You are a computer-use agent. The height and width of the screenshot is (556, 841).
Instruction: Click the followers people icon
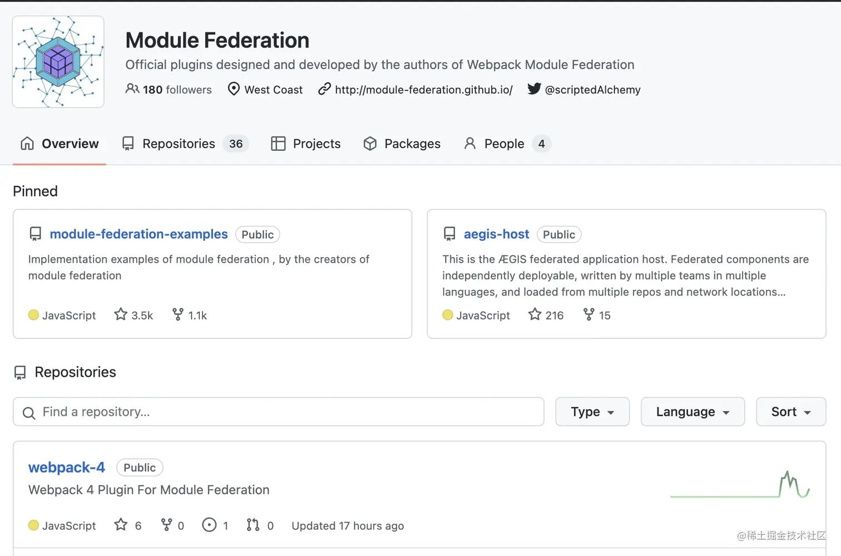pyautogui.click(x=132, y=89)
